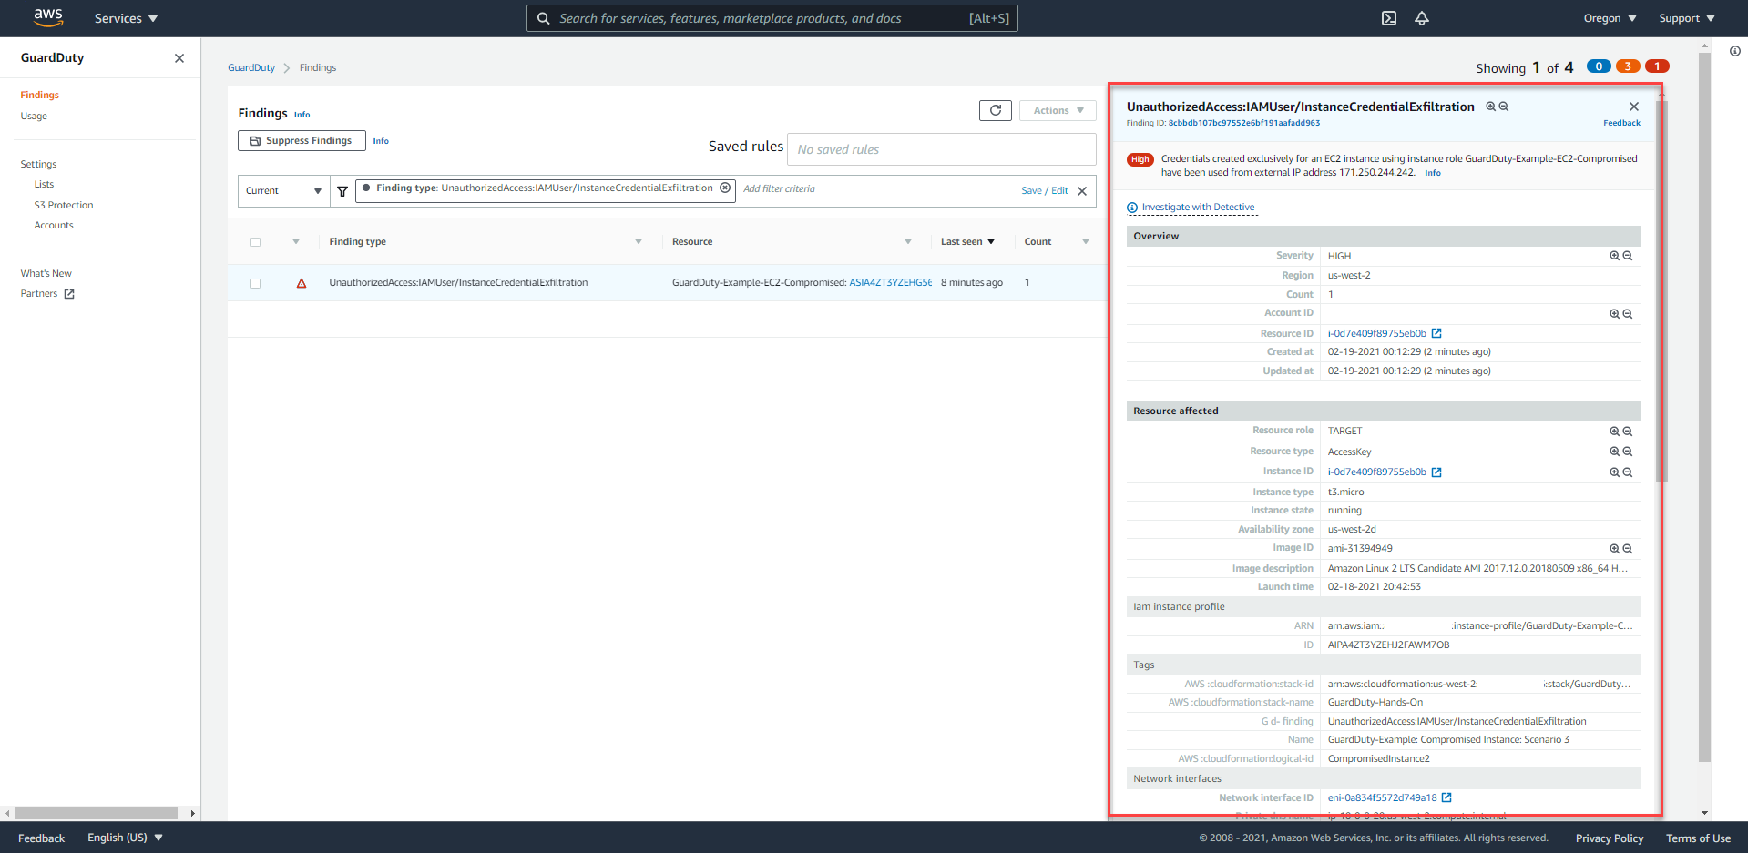Remove the Finding type filter chip
Viewport: 1748px width, 853px height.
[725, 188]
